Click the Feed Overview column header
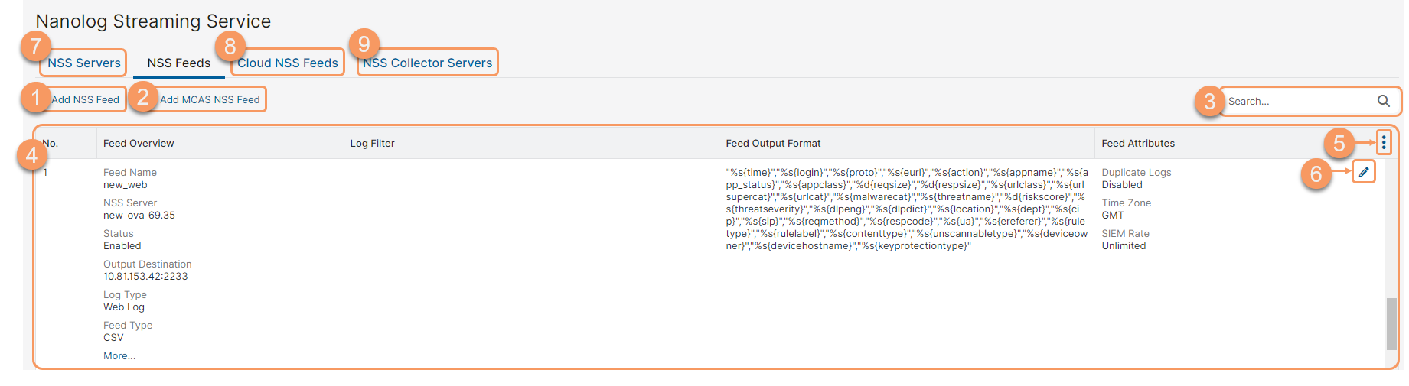1409x386 pixels. point(139,143)
